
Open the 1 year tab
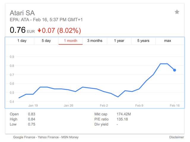click(119, 41)
